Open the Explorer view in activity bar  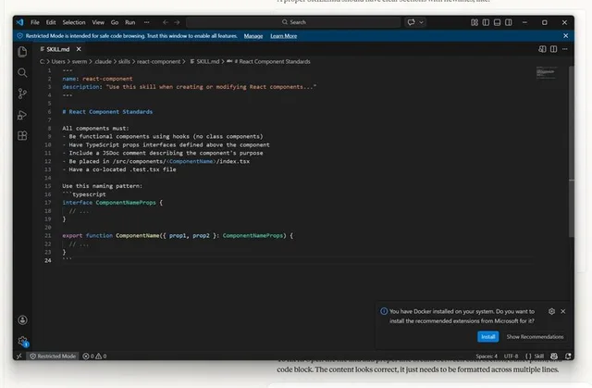click(x=22, y=51)
